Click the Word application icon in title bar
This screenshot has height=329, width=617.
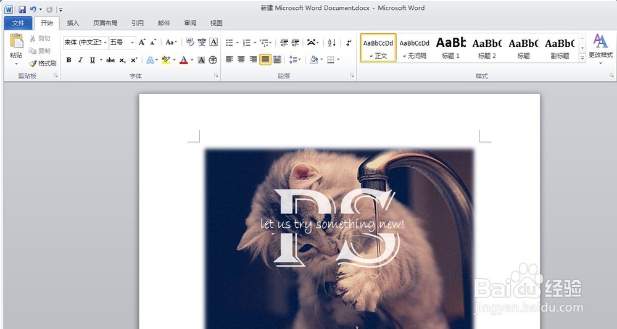click(9, 9)
